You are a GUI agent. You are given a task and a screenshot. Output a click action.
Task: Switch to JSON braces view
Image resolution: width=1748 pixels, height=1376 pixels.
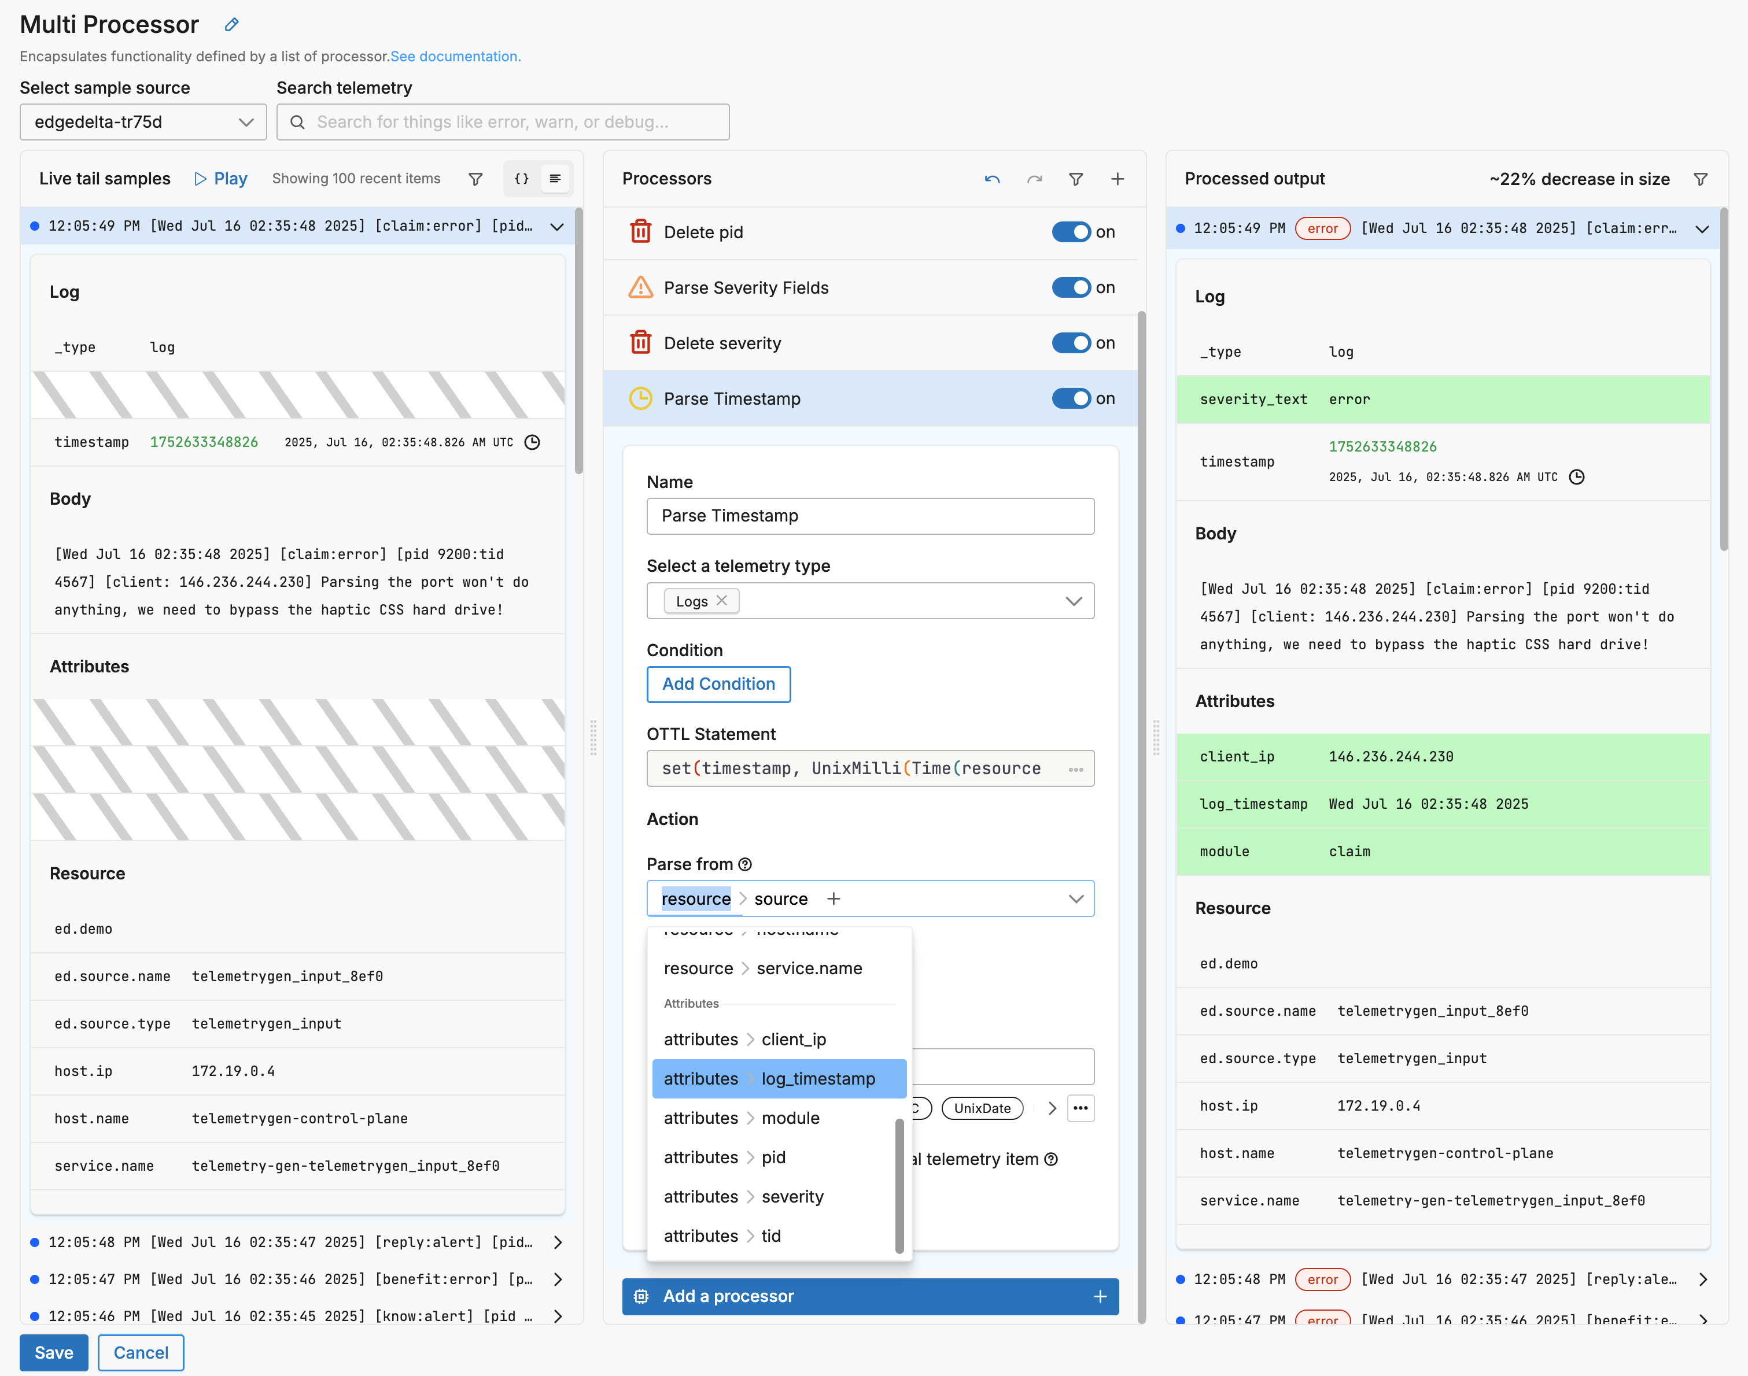pyautogui.click(x=521, y=179)
